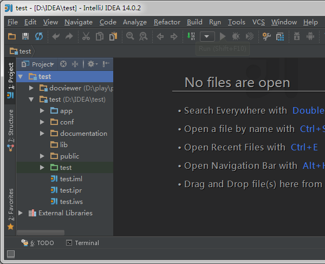Open the run configuration dropdown
The width and height of the screenshot is (325, 264).
click(x=207, y=36)
